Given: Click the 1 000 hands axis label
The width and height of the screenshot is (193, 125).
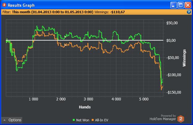Looking at the screenshot, I should tap(33, 99).
